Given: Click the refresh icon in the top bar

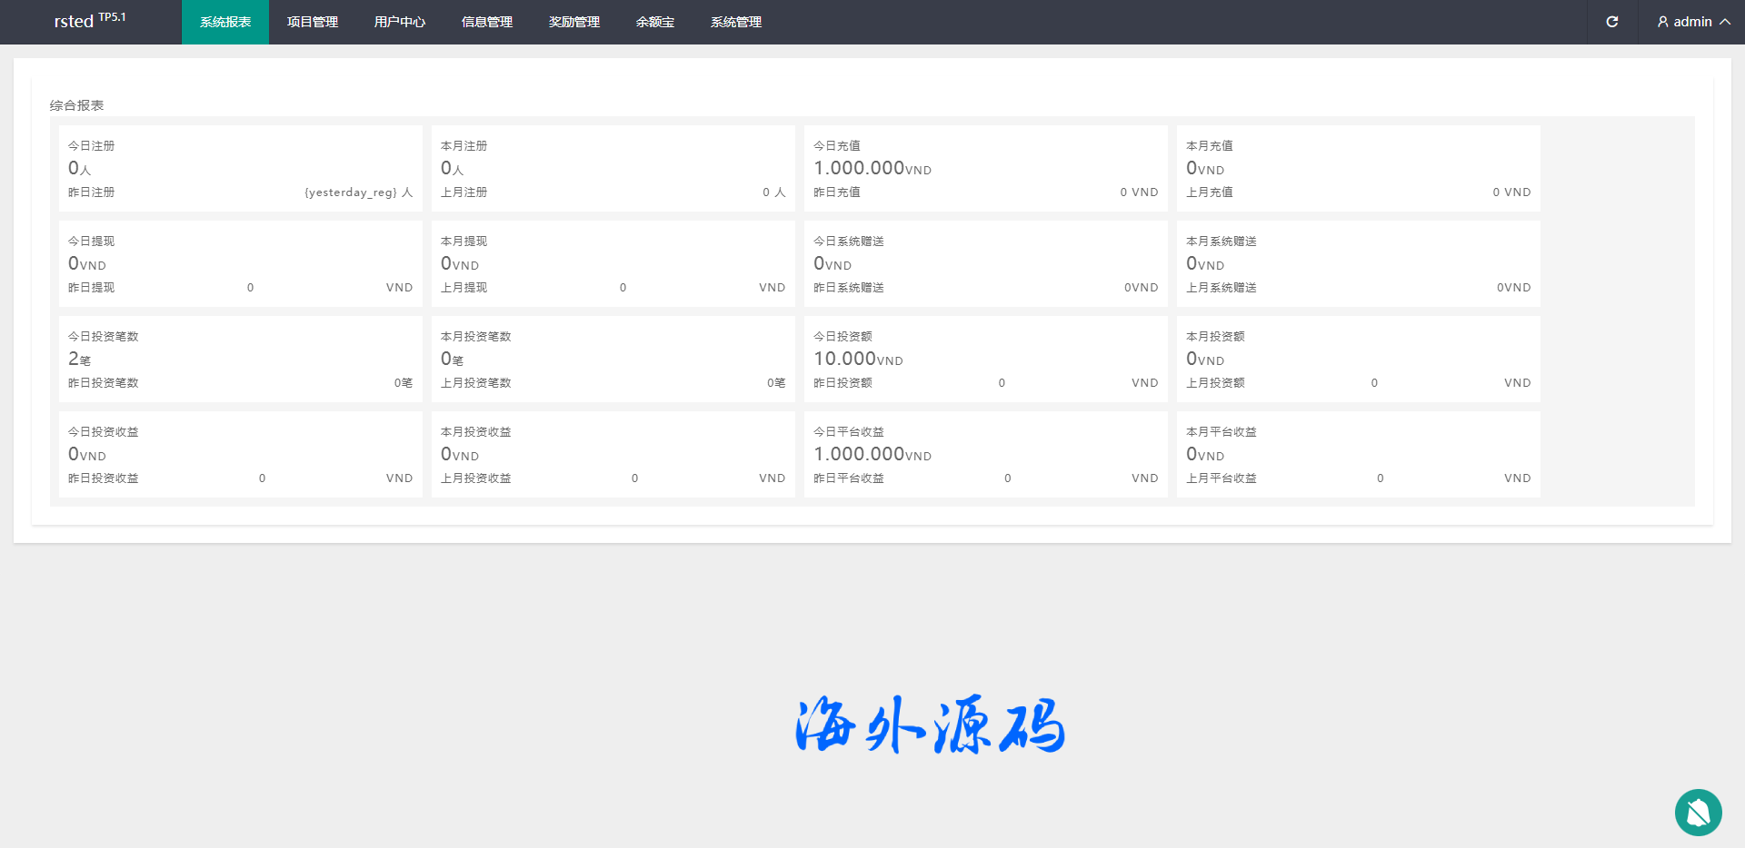Looking at the screenshot, I should (1611, 22).
